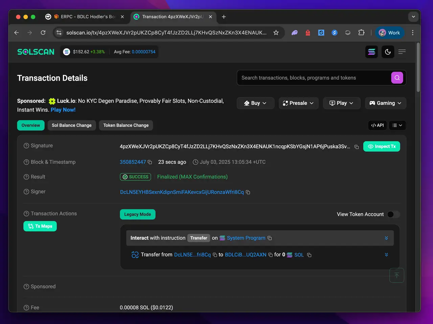Open the Token Balance Change tab

126,125
